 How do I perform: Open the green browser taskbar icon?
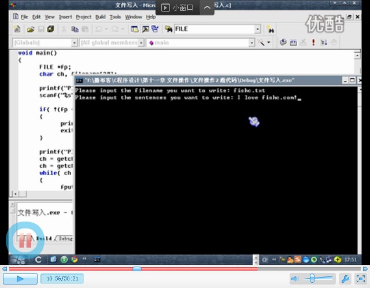pos(64,260)
